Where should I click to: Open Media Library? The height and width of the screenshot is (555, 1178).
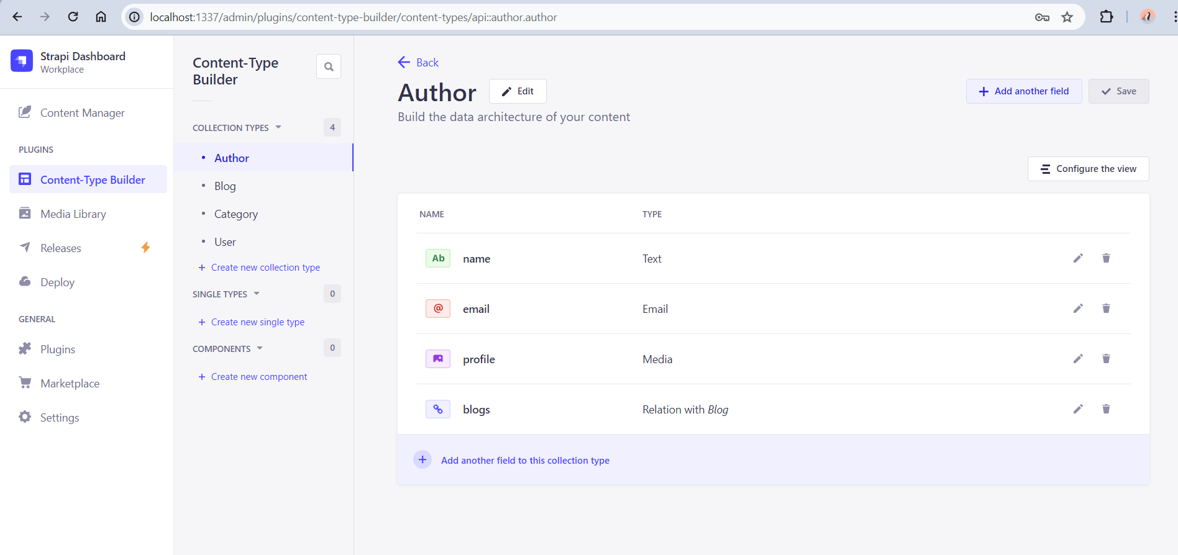[88, 214]
